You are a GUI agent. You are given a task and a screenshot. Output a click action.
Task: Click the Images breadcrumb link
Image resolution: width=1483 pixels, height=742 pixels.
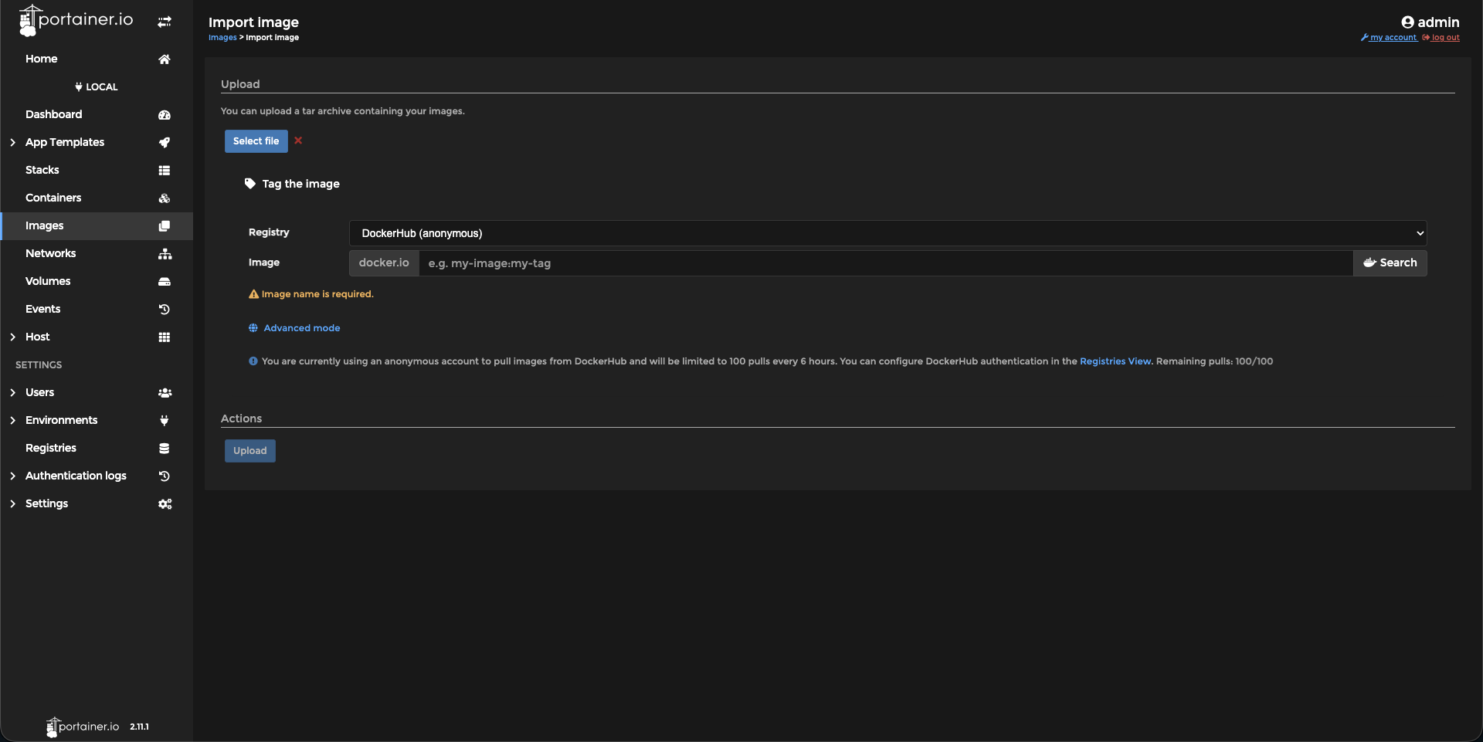pyautogui.click(x=222, y=38)
